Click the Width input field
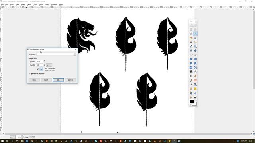The image size is (255, 143). point(40,62)
